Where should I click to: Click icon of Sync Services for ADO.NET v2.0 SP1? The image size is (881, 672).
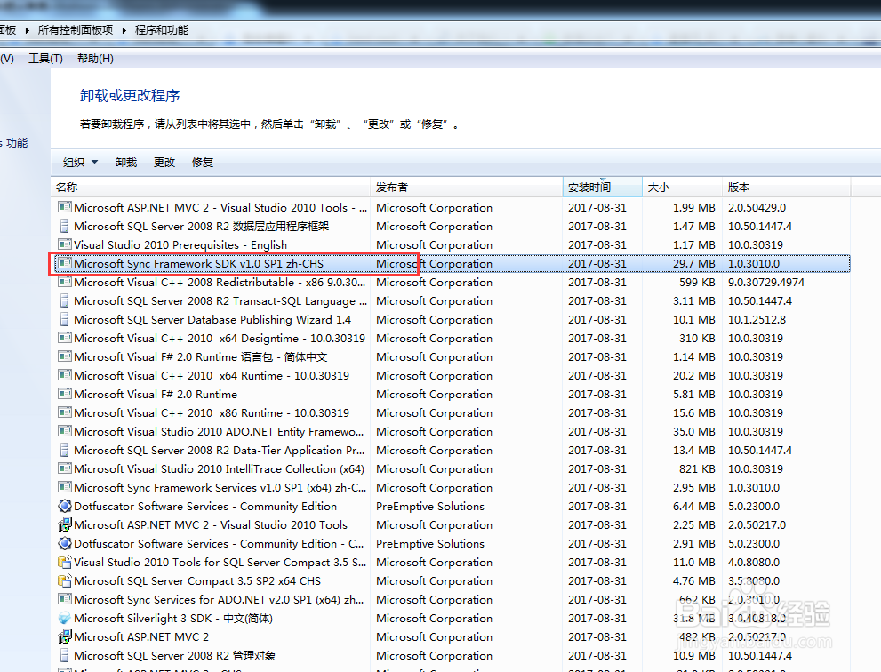click(x=65, y=599)
